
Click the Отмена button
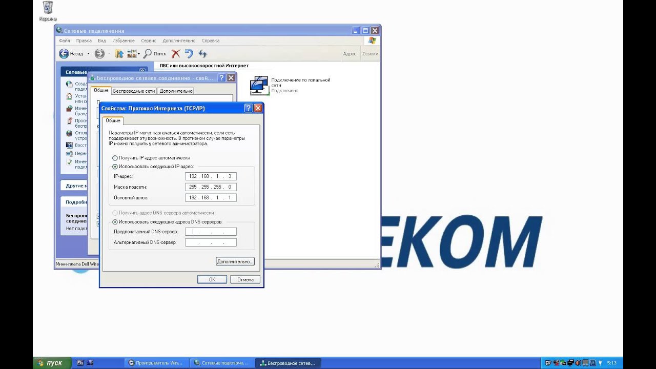(245, 279)
